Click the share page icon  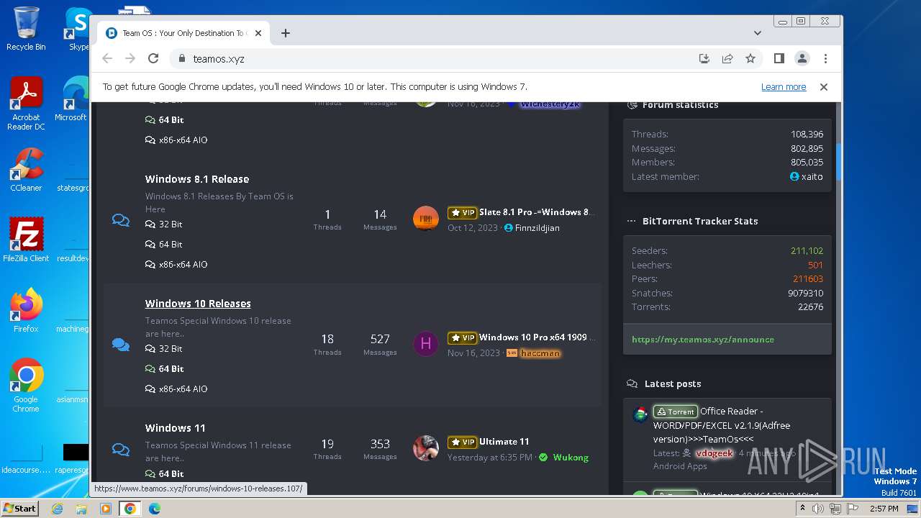[x=727, y=59]
